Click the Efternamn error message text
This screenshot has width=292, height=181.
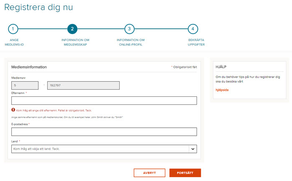[54, 111]
